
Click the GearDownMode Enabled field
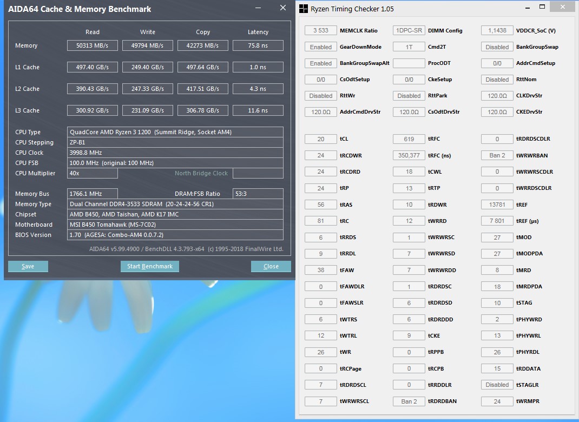320,47
